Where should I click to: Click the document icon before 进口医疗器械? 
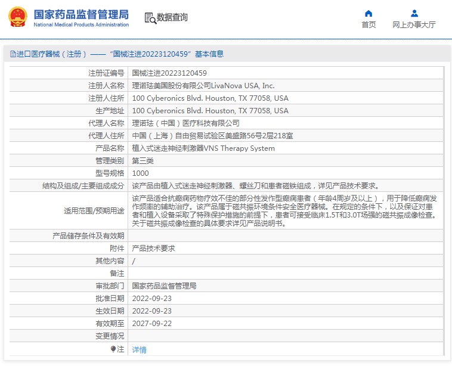click(x=13, y=54)
